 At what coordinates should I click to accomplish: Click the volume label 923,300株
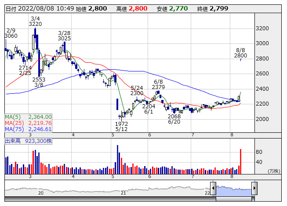[38, 141]
